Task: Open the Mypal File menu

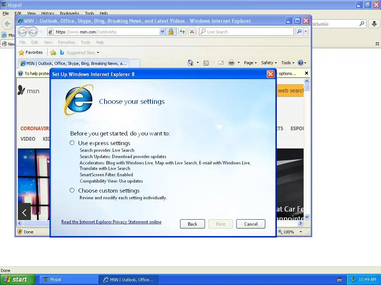Action: [x=6, y=13]
